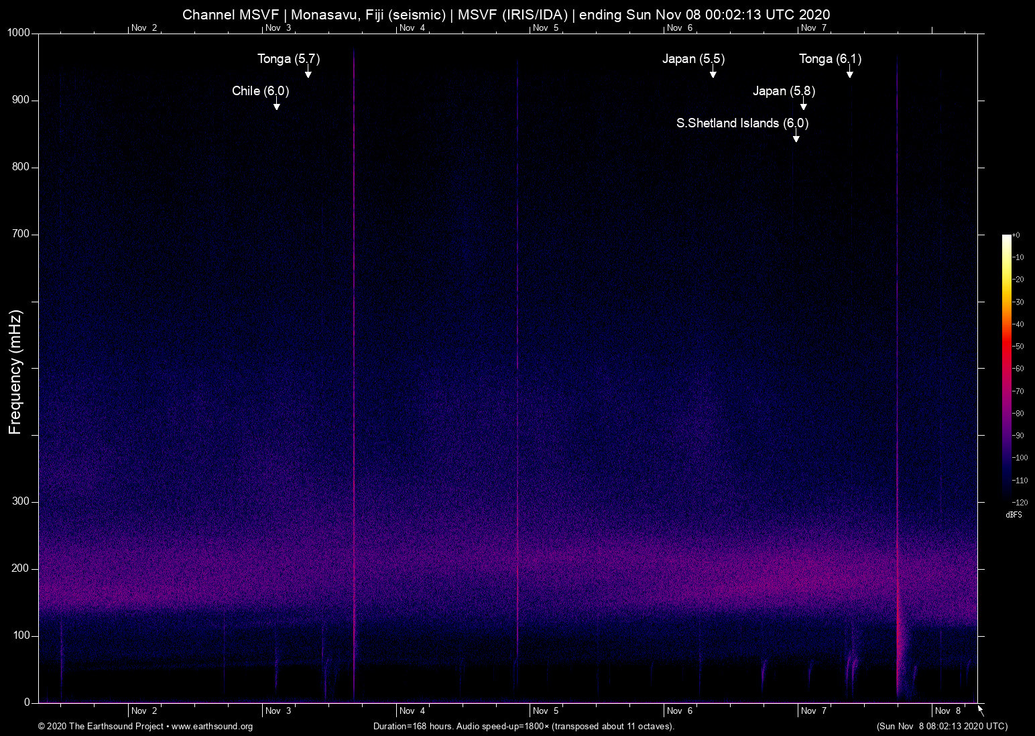Click the arrow marker below Japan (5.5)
Viewport: 1035px width, 736px height.
pyautogui.click(x=713, y=72)
